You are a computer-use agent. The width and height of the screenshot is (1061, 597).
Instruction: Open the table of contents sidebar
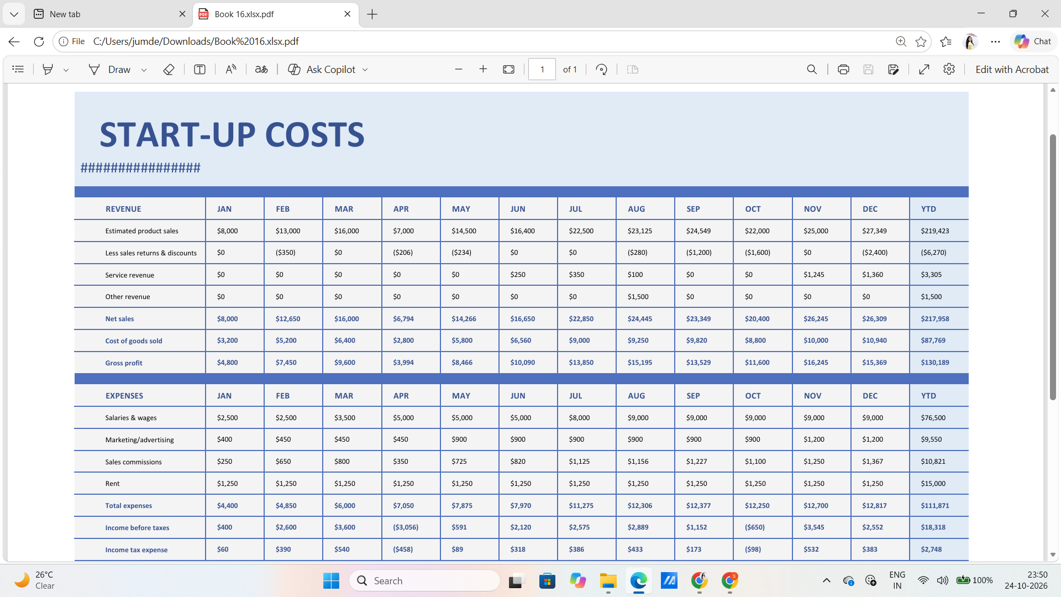[x=18, y=69]
